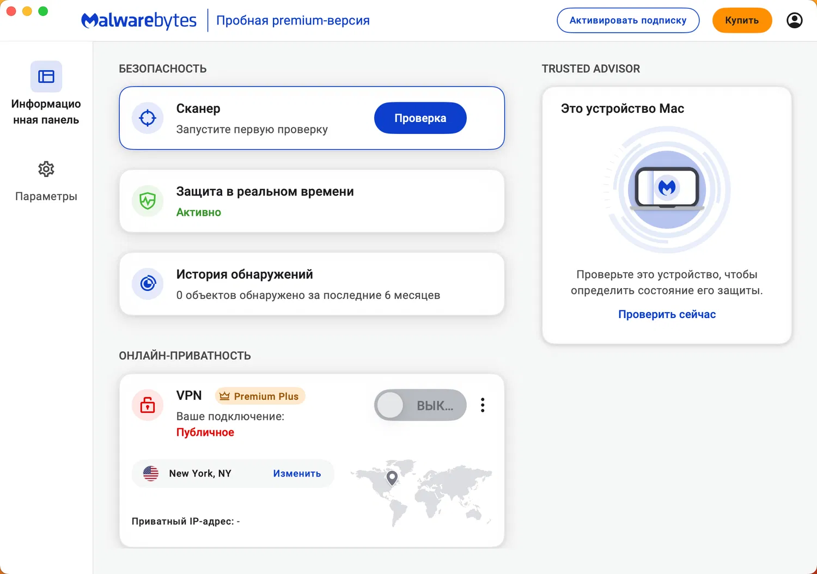This screenshot has height=574, width=817.
Task: Click the US flag icon
Action: 151,473
